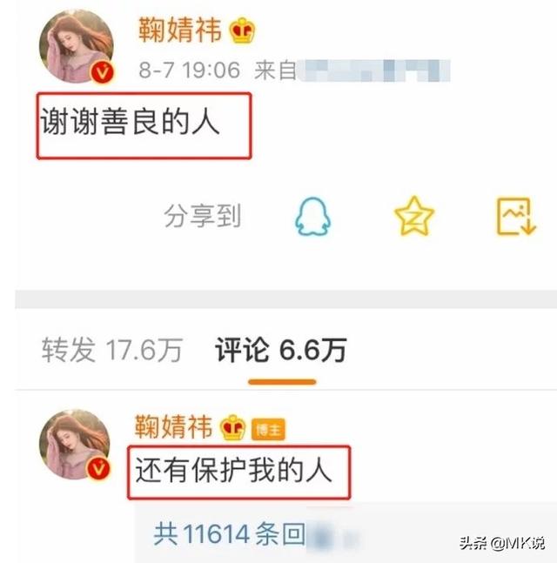This screenshot has height=563, width=557.
Task: Tap verified V badge on comment avatar
Action: (99, 468)
